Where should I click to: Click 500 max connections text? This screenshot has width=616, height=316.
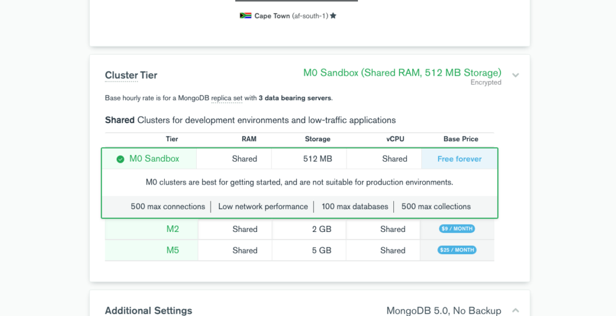(x=168, y=207)
